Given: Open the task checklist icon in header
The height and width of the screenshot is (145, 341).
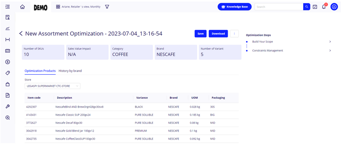Looking at the screenshot, I should (x=315, y=7).
